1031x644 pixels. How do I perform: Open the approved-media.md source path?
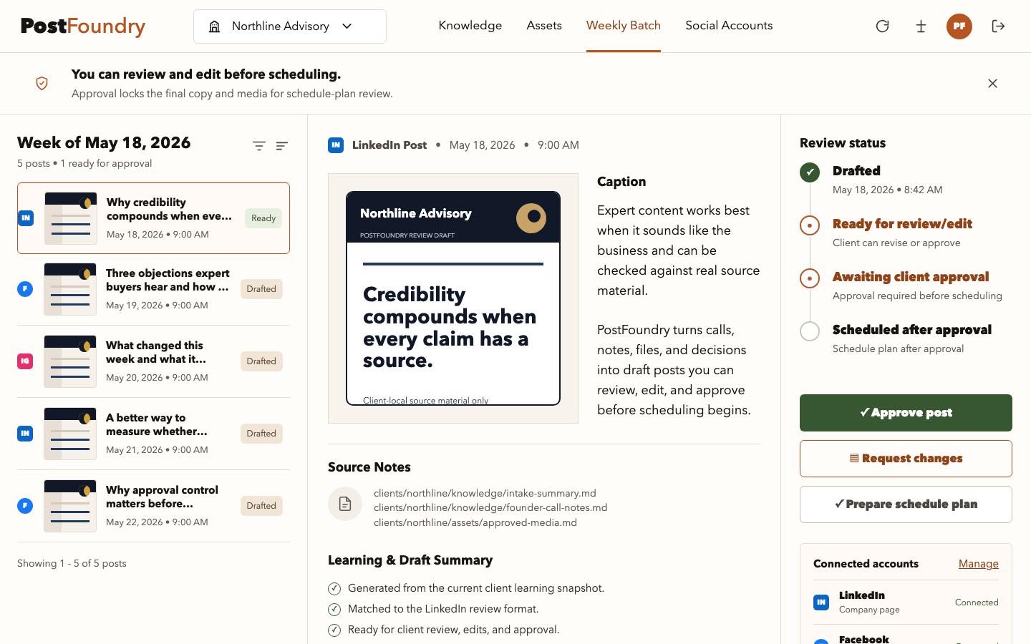pos(475,522)
